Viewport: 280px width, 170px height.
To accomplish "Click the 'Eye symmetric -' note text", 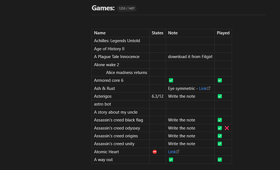I will coord(183,88).
